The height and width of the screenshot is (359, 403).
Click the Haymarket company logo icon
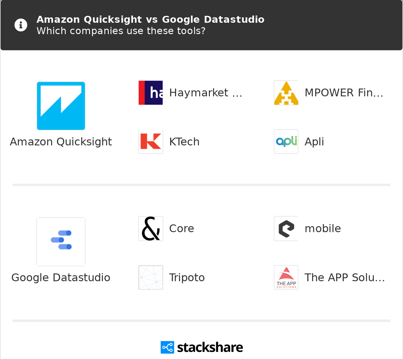(x=151, y=93)
